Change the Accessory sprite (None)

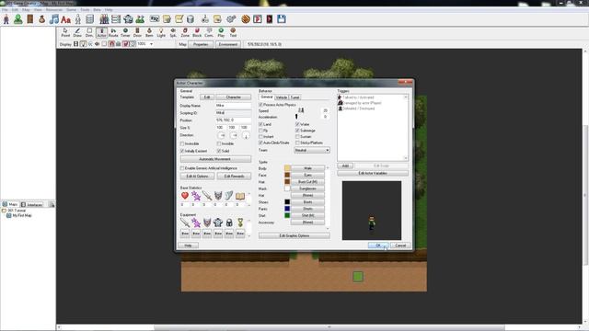click(307, 223)
